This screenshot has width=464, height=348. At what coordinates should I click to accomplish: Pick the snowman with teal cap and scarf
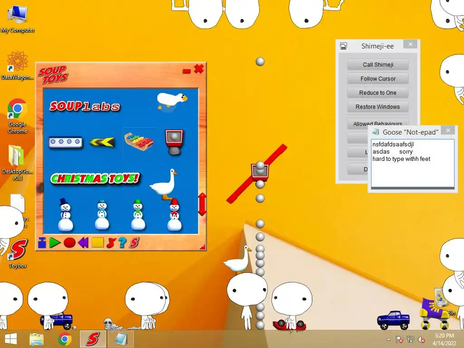point(102,215)
